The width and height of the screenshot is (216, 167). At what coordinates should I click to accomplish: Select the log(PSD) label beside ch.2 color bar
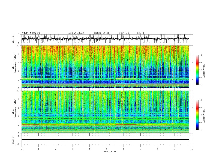(x=204, y=116)
